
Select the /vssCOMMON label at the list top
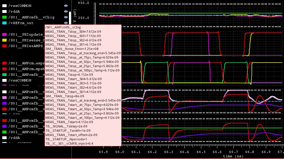tap(20, 6)
